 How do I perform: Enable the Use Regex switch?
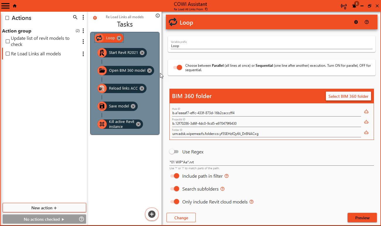[174, 152]
